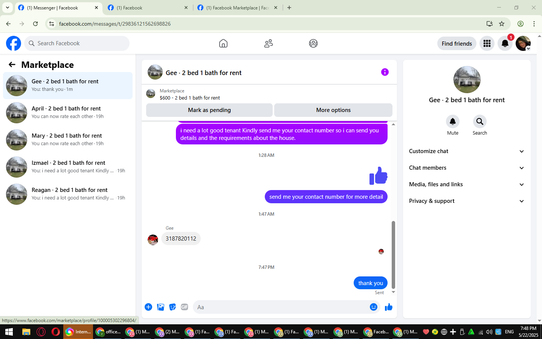The image size is (542, 339).
Task: Click the ENG language indicator in tray
Action: [x=509, y=332]
